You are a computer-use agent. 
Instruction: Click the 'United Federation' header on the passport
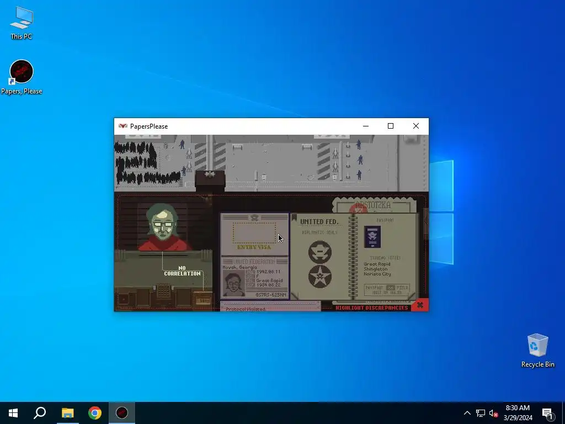(x=254, y=261)
